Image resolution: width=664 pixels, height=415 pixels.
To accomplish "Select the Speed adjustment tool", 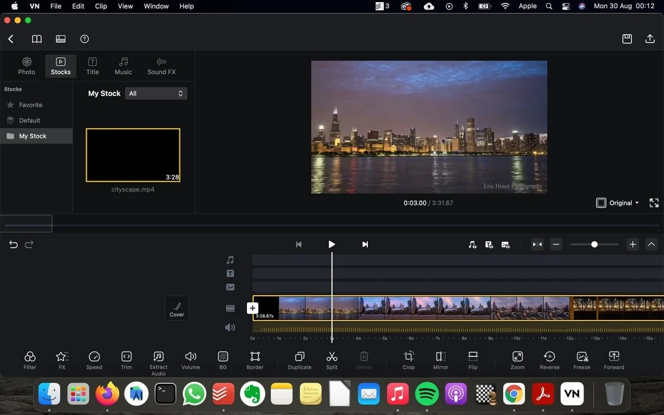I will (x=94, y=360).
